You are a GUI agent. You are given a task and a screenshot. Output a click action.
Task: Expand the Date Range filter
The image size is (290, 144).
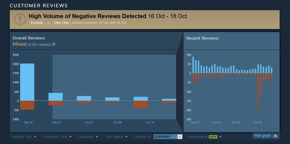[x=117, y=137]
